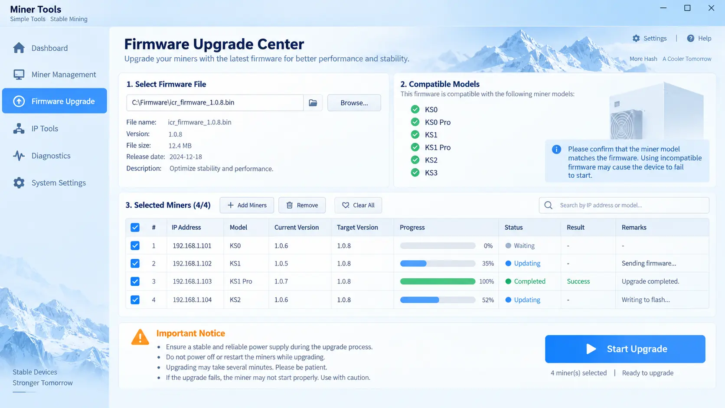The image size is (725, 408).
Task: Open the IP Tools section
Action: [55, 128]
